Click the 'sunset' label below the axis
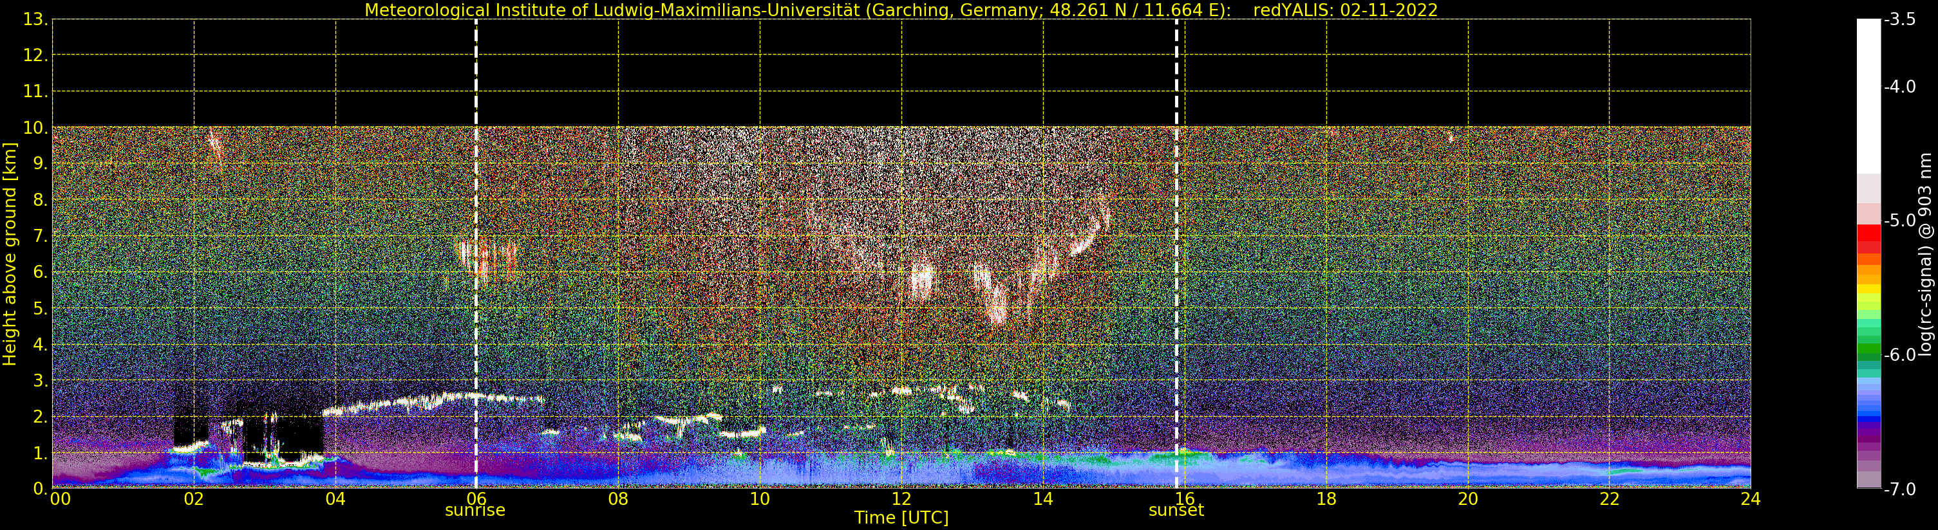Screen dimensions: 1938x530 click(1176, 511)
